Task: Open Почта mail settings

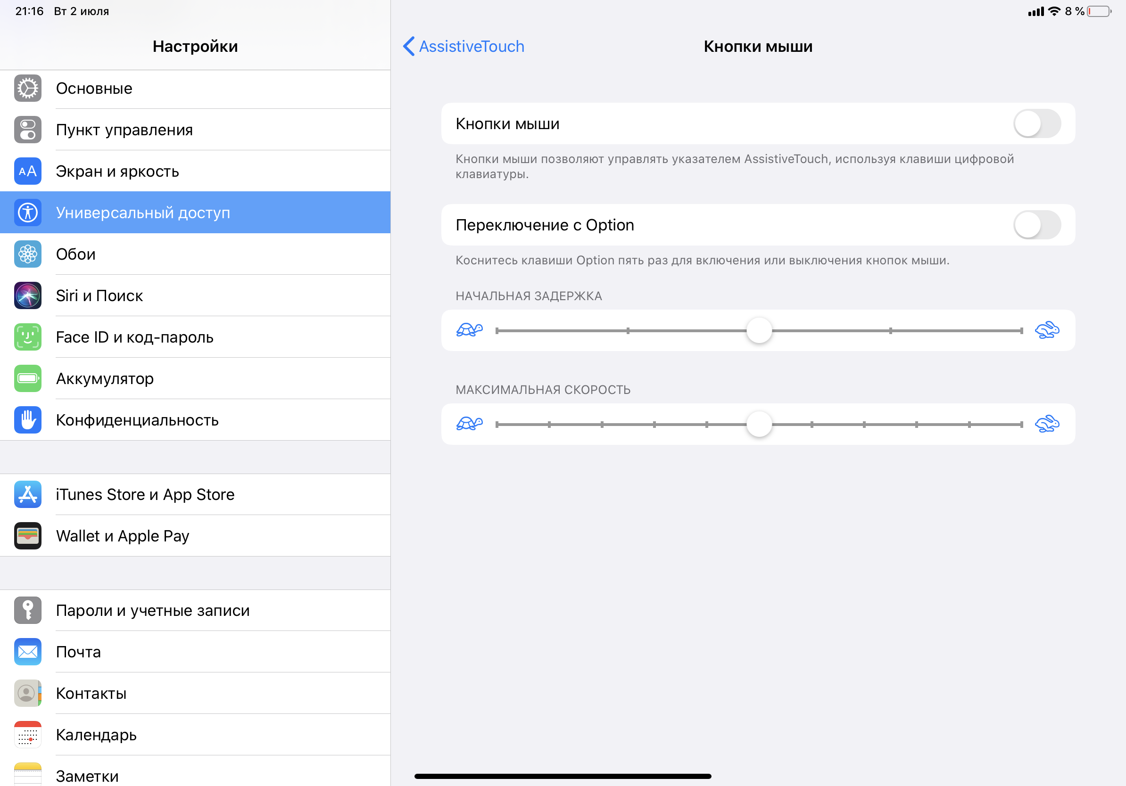Action: coord(78,652)
